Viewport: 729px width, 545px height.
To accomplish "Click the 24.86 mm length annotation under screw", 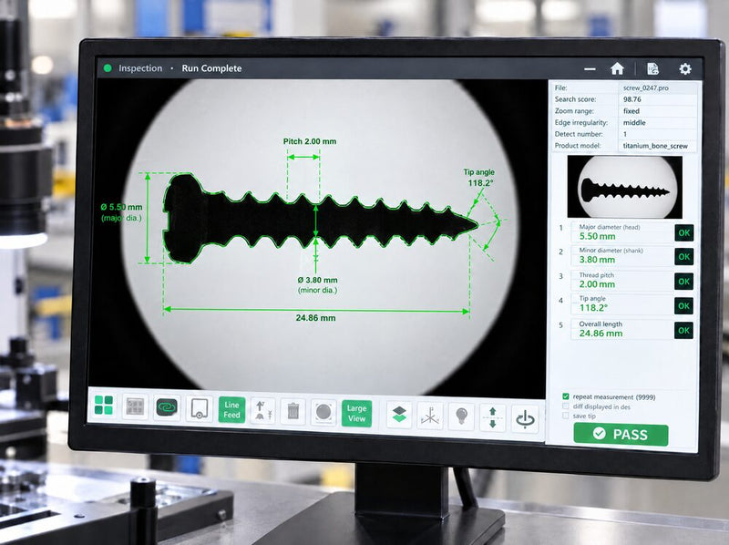I will [x=315, y=318].
